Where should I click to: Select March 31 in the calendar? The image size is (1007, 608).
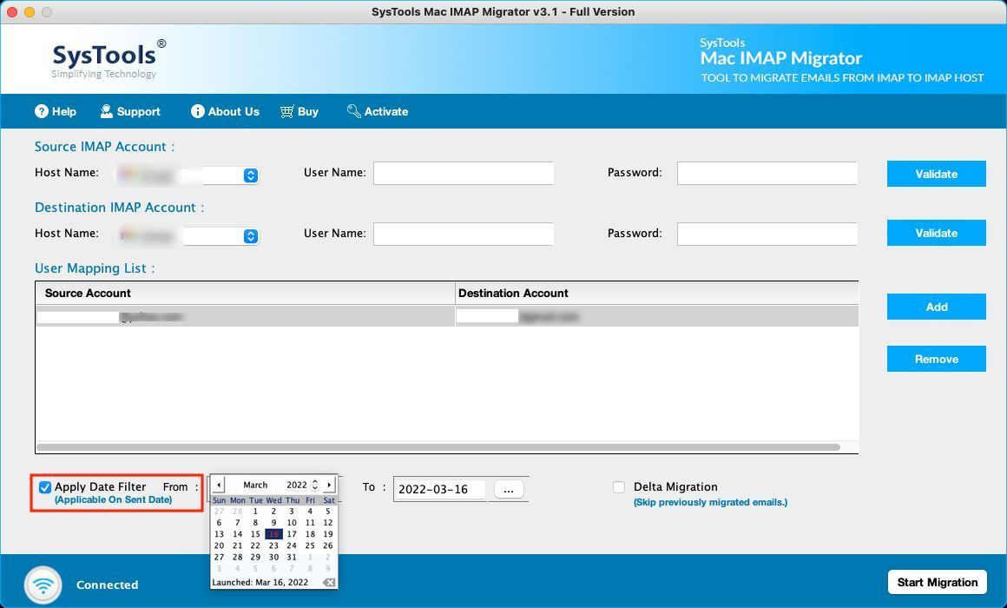[292, 558]
